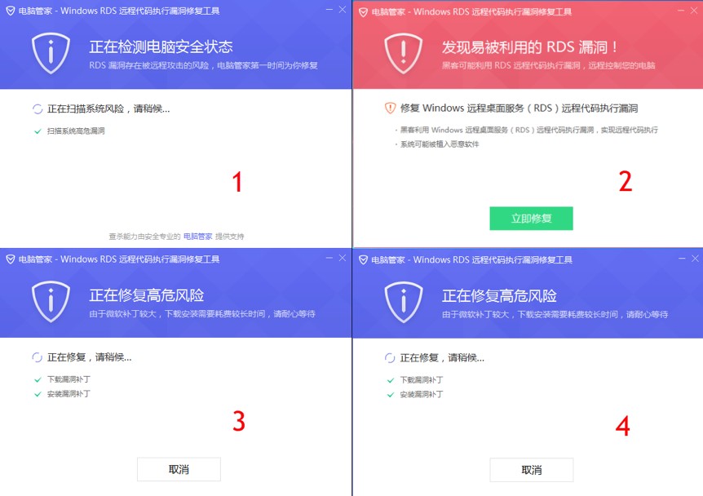Click 取消 button in window 4
703x496 pixels.
pos(531,470)
